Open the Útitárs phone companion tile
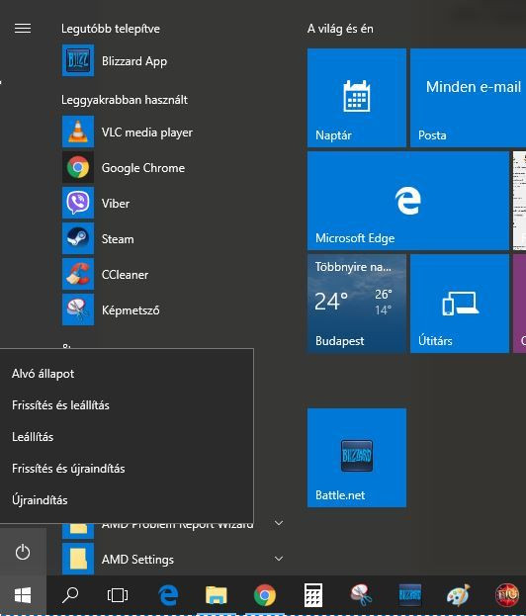526x616 pixels. click(x=460, y=304)
